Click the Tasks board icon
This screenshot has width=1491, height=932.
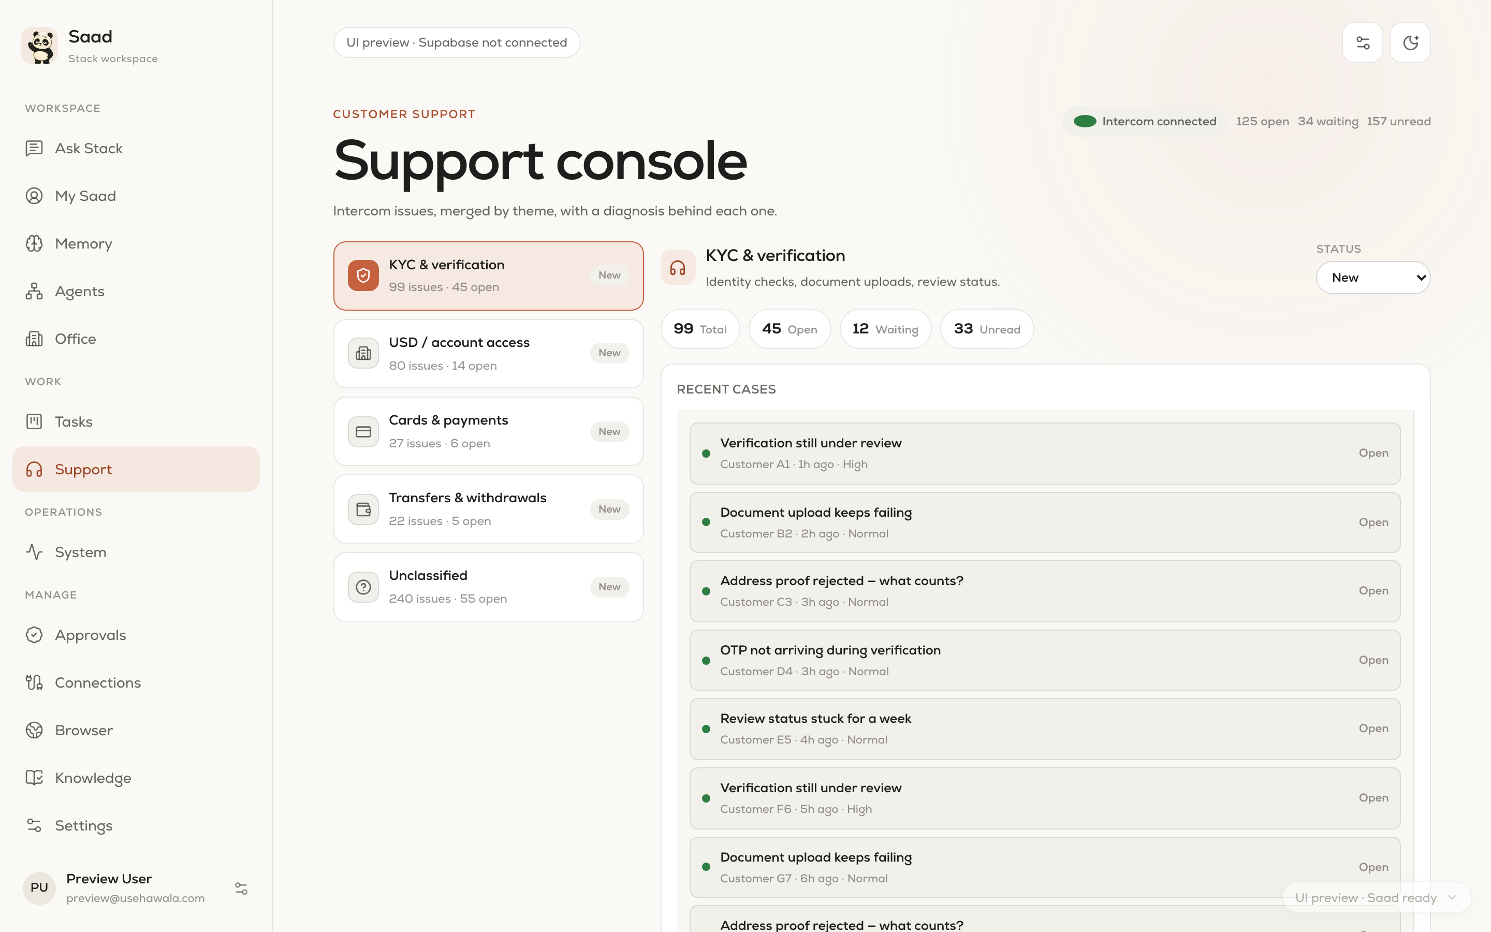point(34,421)
